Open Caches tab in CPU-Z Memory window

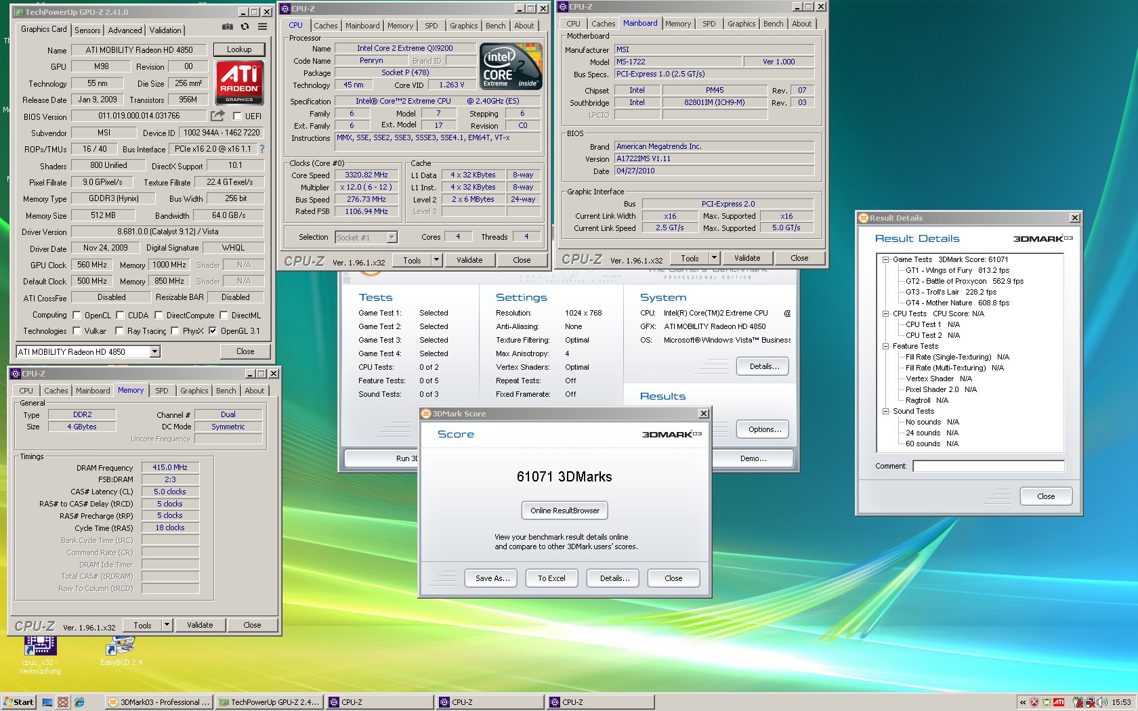coord(56,391)
